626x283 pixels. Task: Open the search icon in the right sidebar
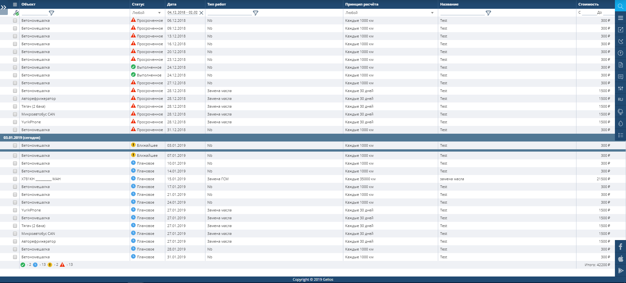(x=620, y=6)
